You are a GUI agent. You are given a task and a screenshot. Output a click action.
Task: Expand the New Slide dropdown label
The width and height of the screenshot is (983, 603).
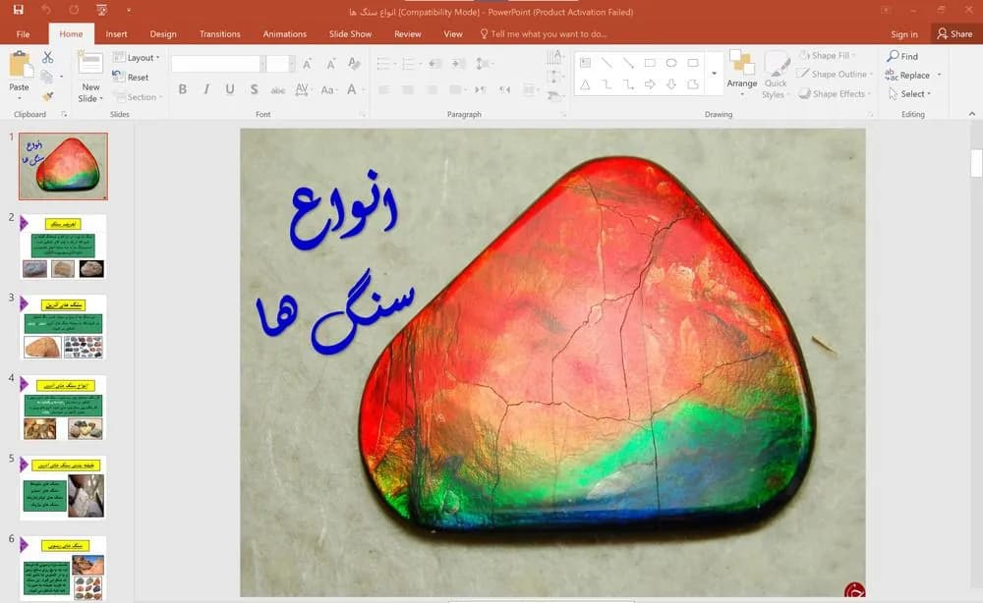[x=90, y=93]
